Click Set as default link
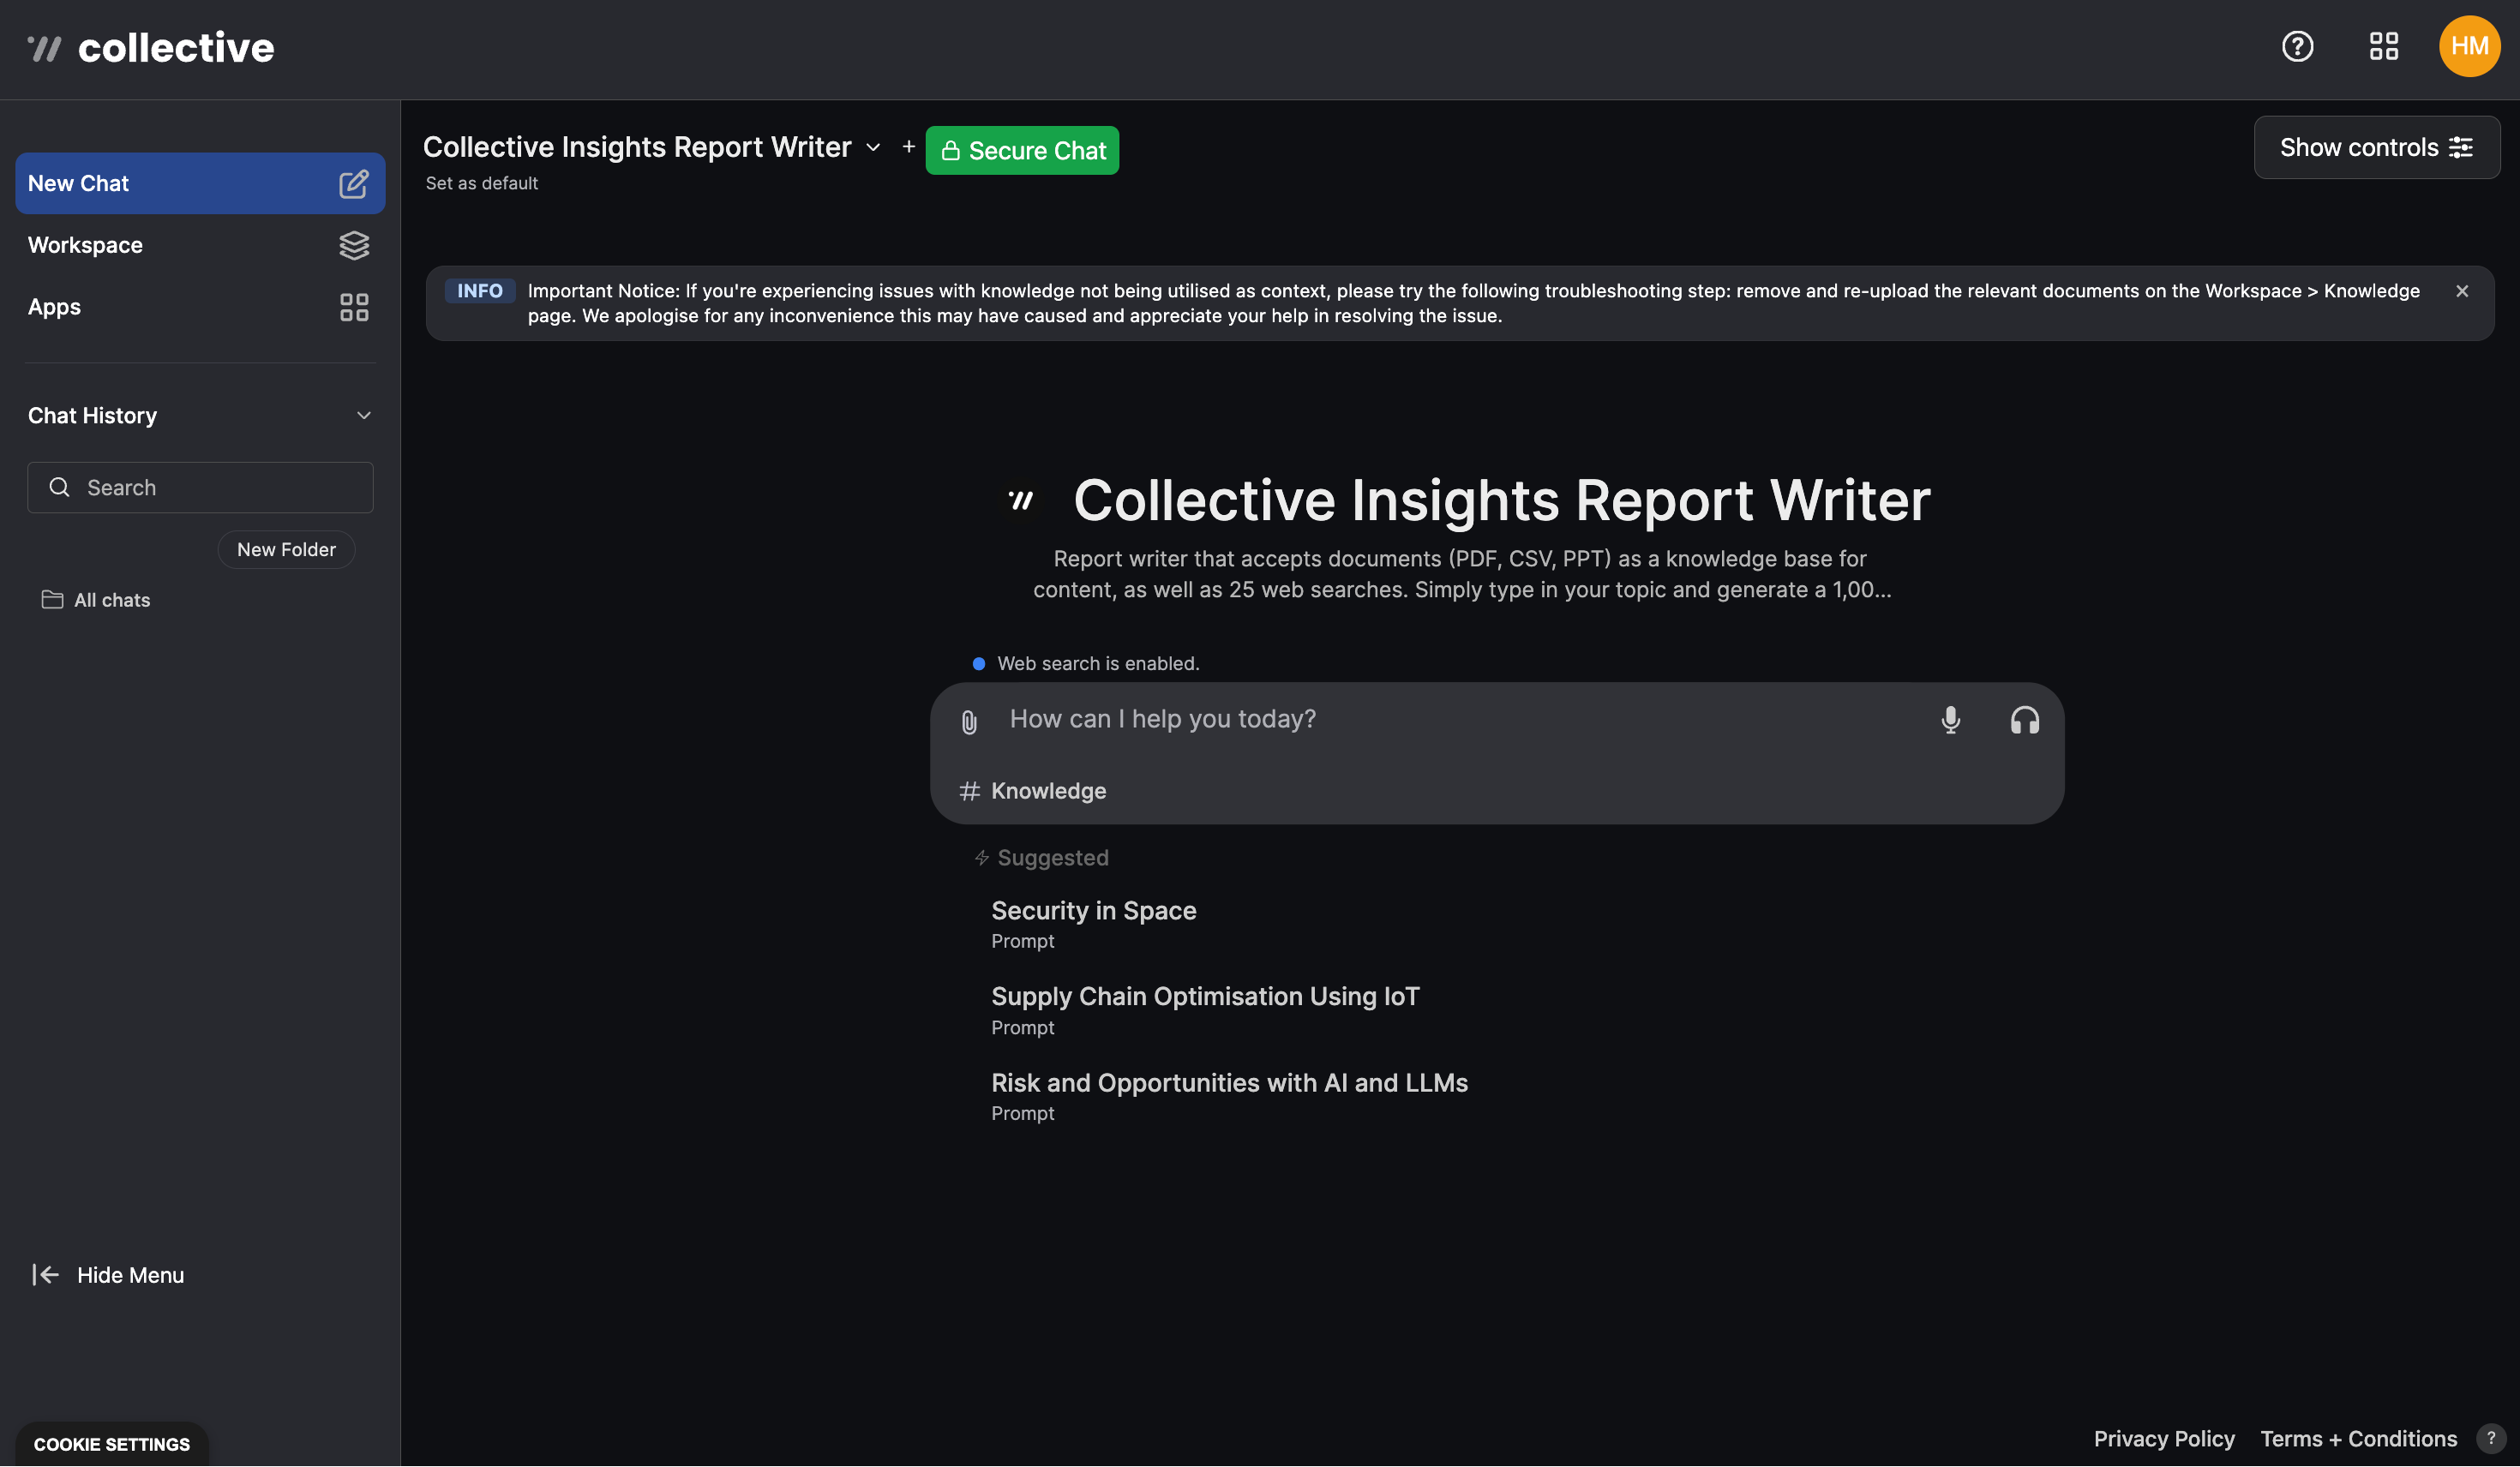The width and height of the screenshot is (2520, 1467). (x=482, y=183)
